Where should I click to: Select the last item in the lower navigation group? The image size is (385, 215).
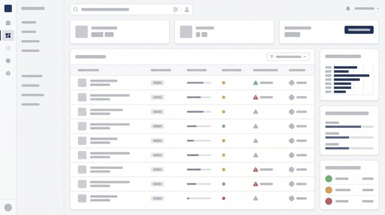(x=30, y=105)
